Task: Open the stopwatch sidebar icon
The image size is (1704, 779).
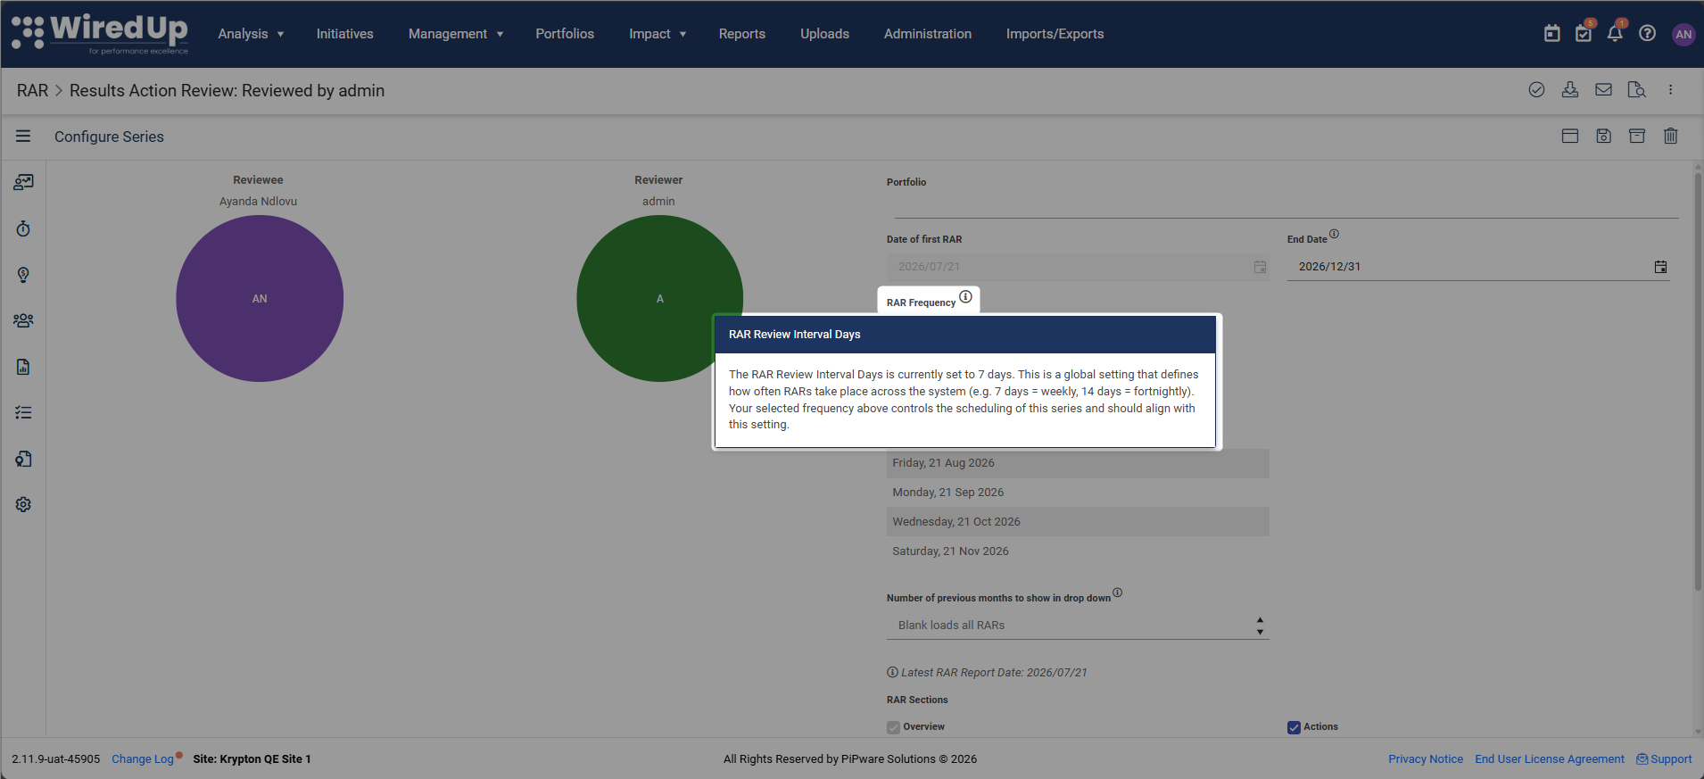Action: (23, 229)
